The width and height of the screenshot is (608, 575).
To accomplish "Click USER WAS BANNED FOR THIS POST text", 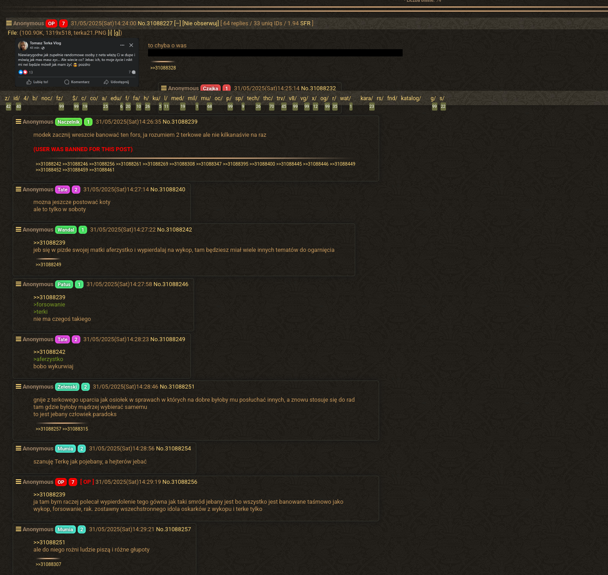I will (83, 149).
